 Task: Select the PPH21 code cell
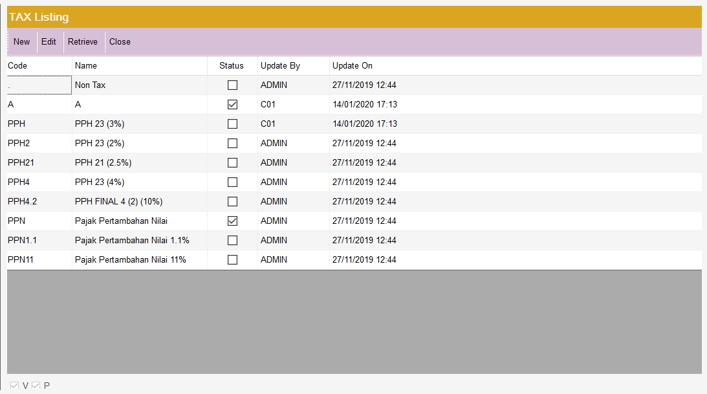coord(21,162)
